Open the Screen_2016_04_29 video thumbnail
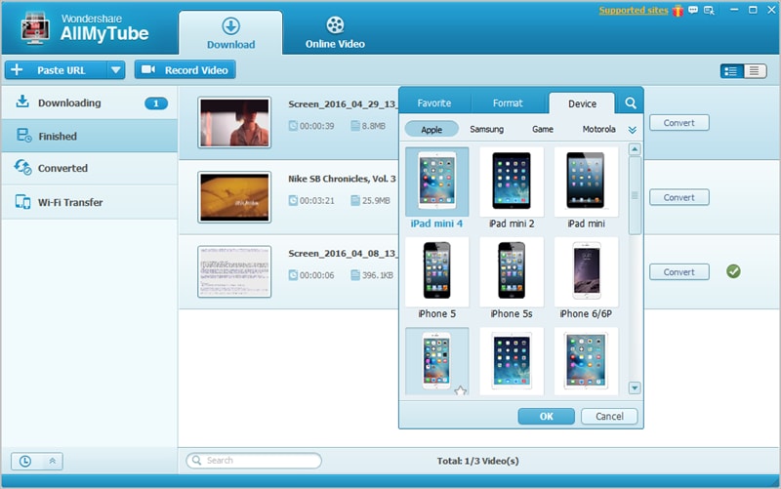 tap(234, 123)
